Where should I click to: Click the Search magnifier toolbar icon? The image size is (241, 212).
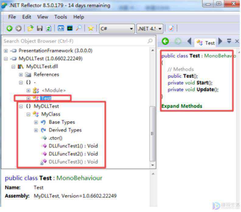tap(79, 28)
